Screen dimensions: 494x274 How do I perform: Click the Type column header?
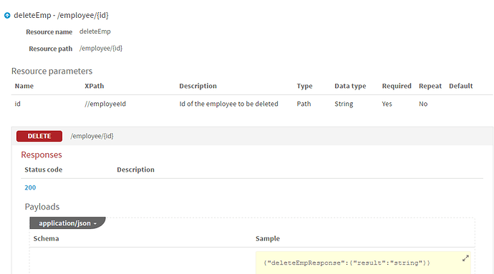305,86
